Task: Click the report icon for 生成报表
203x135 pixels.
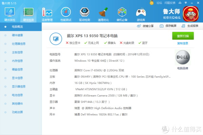Action: 183,26
